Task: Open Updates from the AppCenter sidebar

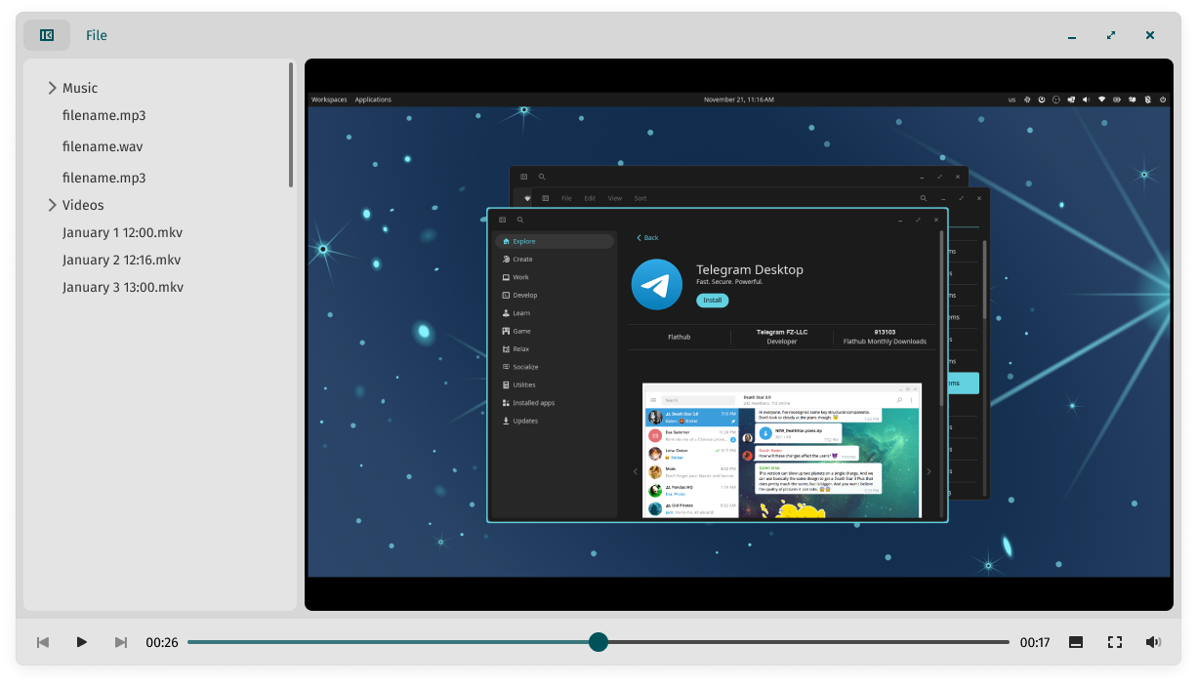Action: pos(524,421)
